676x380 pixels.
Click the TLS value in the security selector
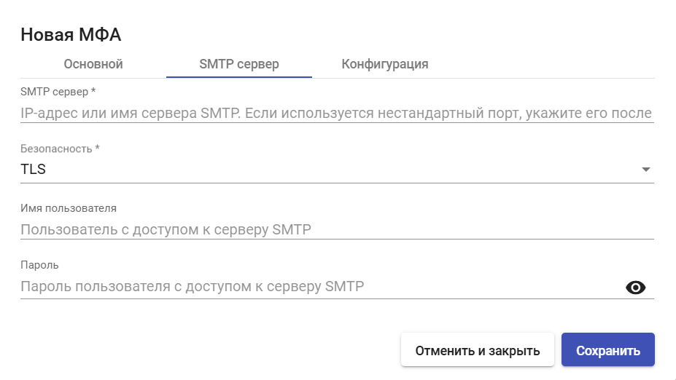[x=34, y=169]
